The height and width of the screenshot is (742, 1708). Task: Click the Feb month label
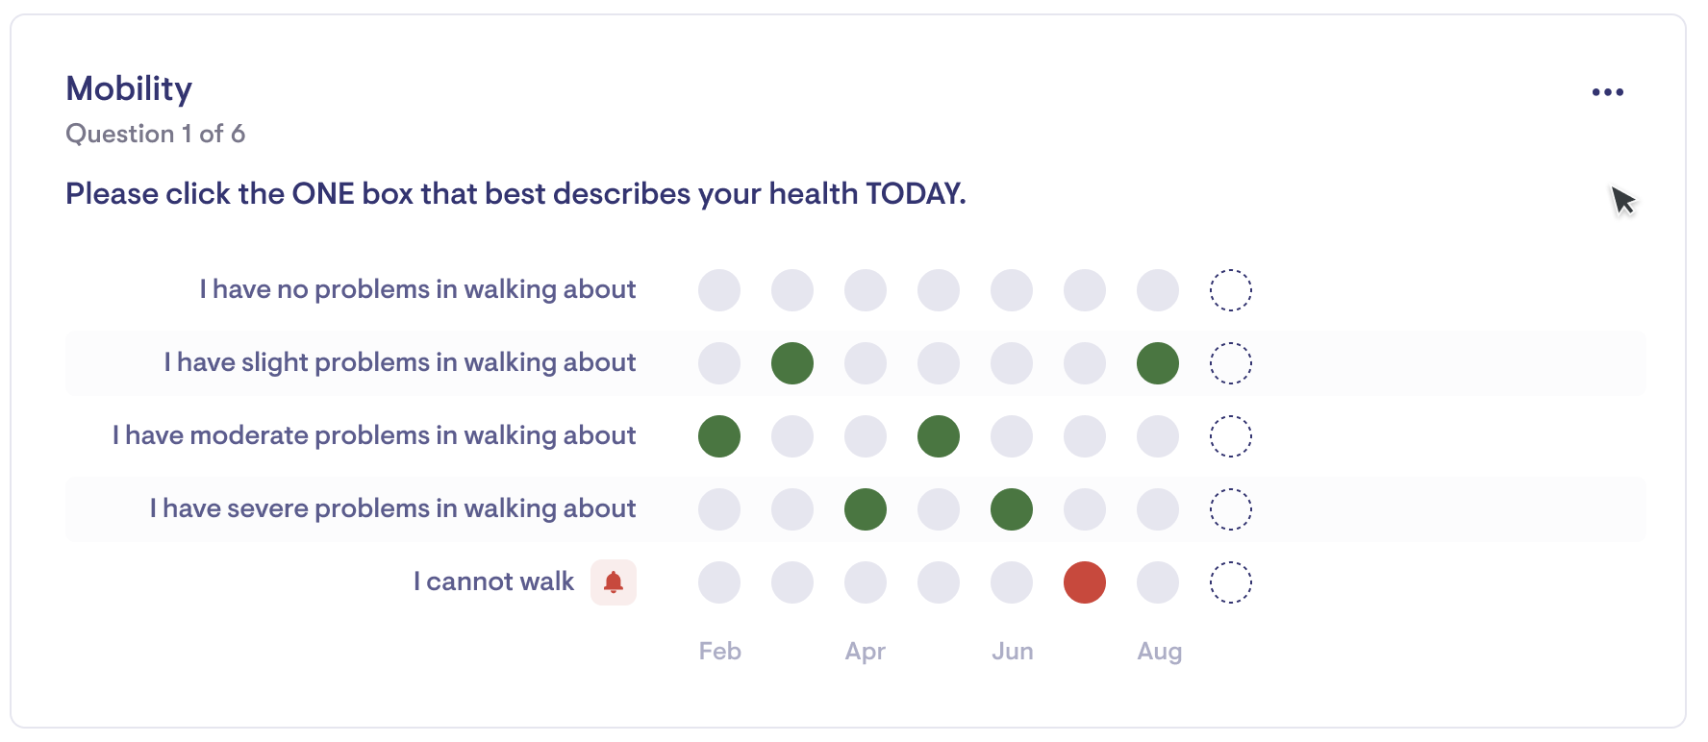coord(719,651)
